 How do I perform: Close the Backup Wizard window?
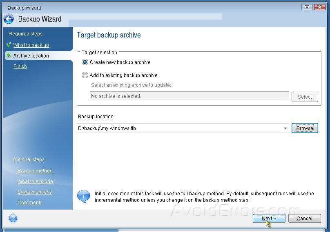pos(320,7)
